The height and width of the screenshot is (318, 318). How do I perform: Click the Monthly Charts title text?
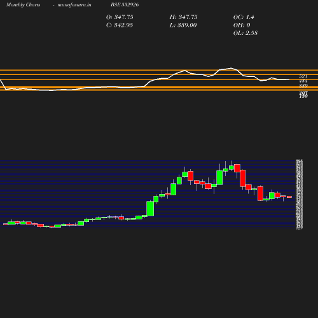(x=24, y=4)
